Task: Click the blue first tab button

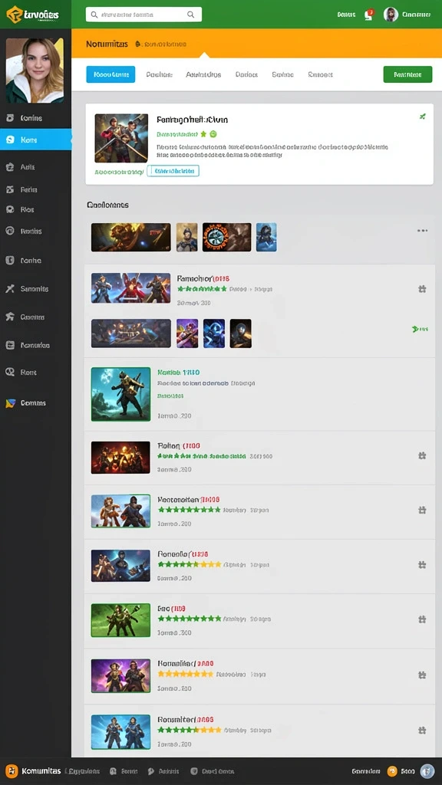Action: 110,74
